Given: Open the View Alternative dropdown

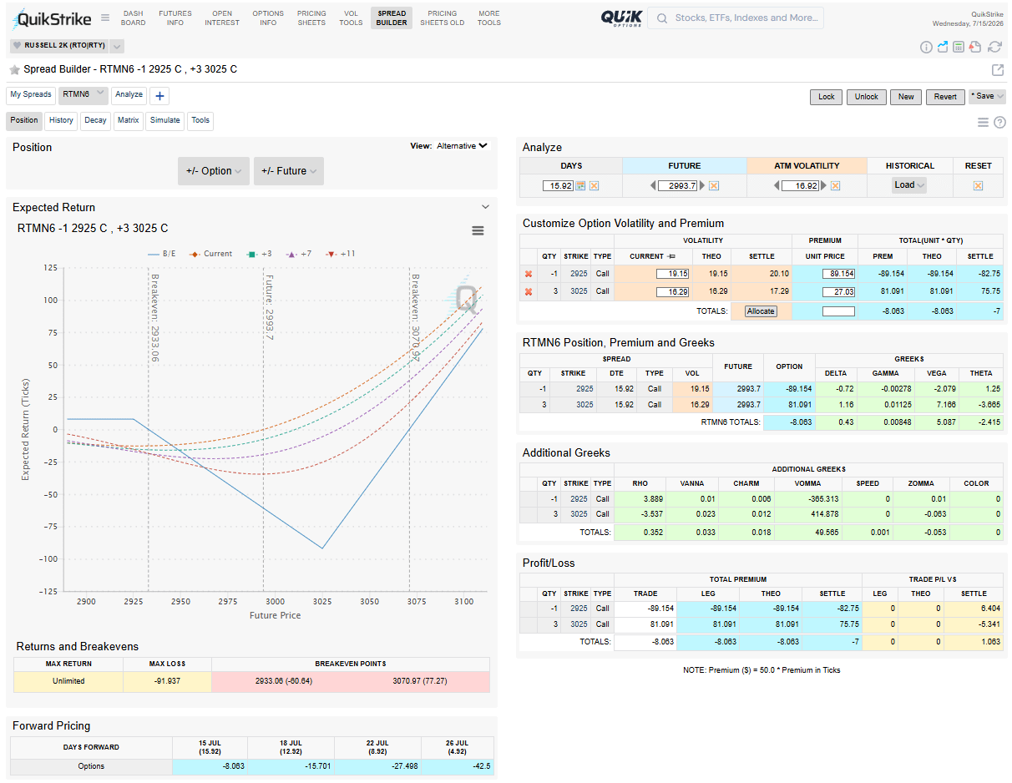Looking at the screenshot, I should pyautogui.click(x=462, y=146).
